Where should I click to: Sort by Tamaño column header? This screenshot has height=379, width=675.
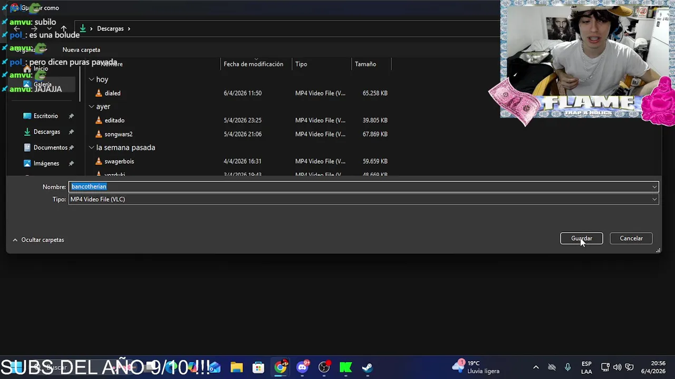[x=365, y=64]
